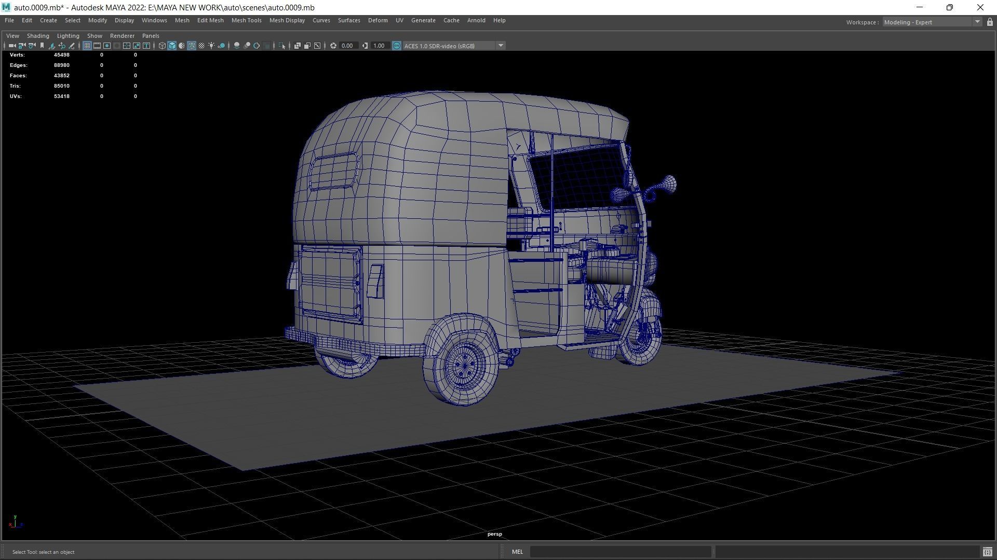This screenshot has height=560, width=997.
Task: Click the Isolate Select icon
Action: coord(282,46)
